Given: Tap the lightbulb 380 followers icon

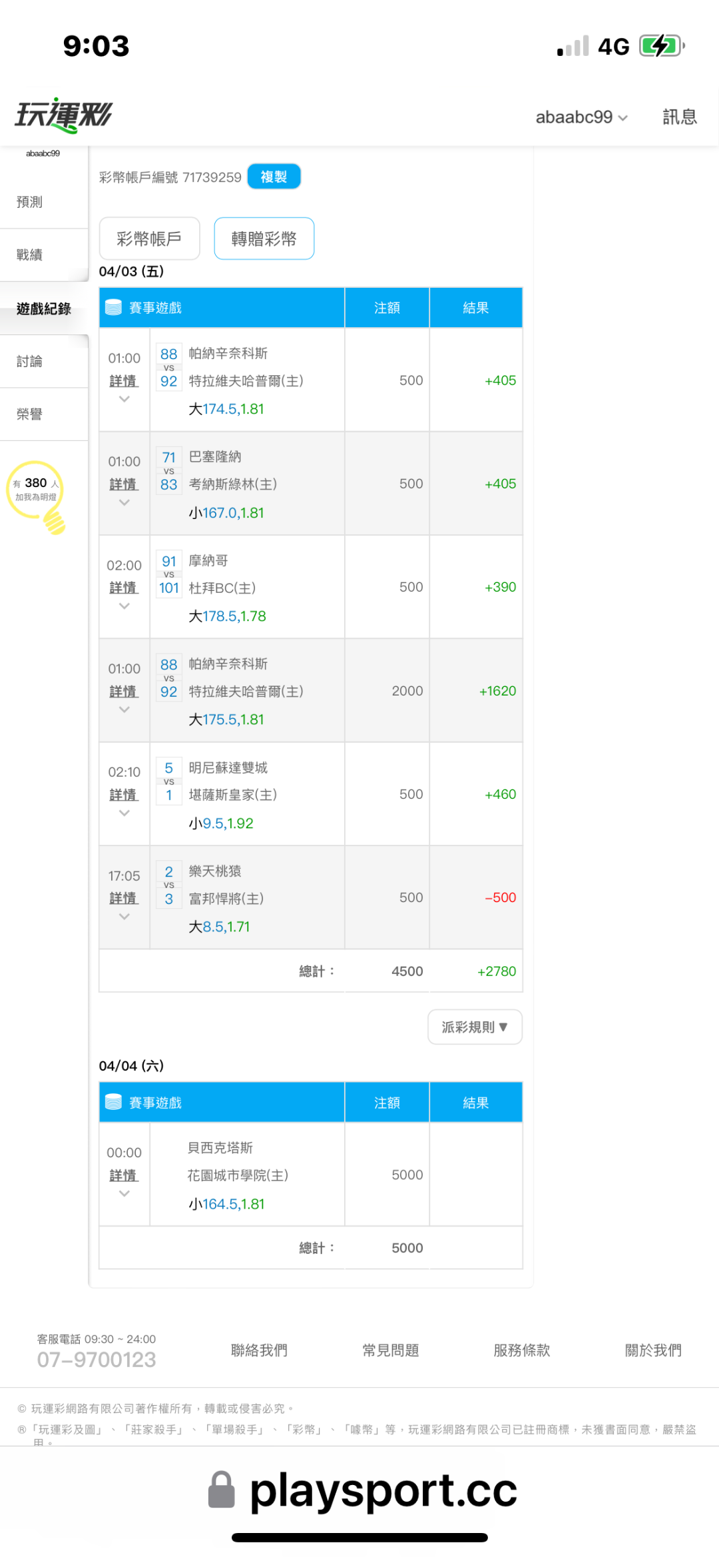Looking at the screenshot, I should tap(37, 494).
